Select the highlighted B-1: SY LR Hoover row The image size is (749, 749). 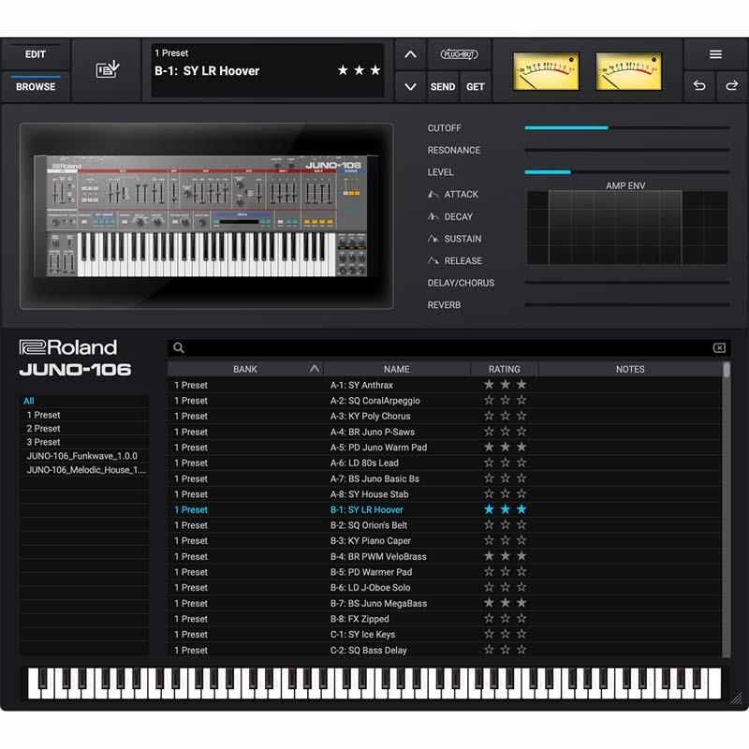click(x=444, y=509)
